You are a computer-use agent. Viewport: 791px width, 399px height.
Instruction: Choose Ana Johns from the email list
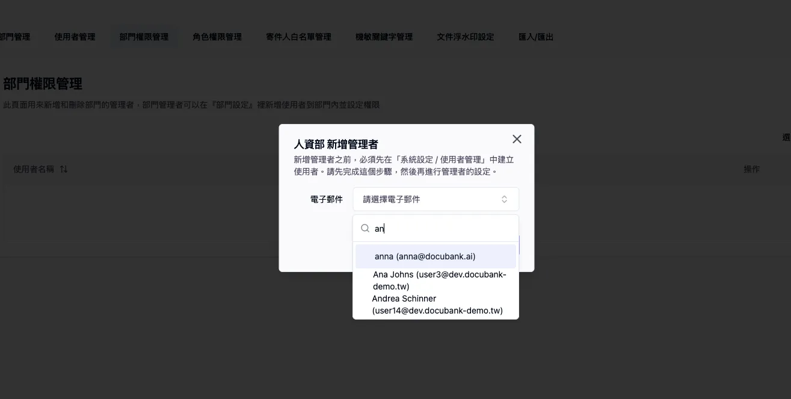pos(440,280)
